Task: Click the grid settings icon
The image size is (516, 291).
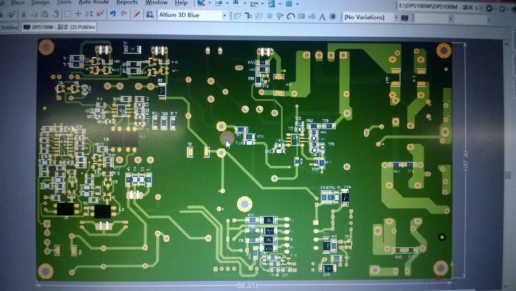Action: click(x=289, y=4)
